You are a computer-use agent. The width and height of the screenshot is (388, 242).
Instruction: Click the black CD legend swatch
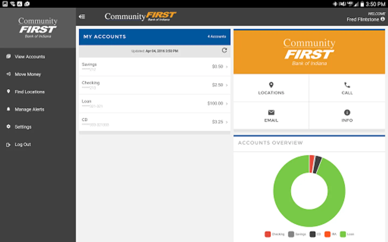pyautogui.click(x=313, y=234)
